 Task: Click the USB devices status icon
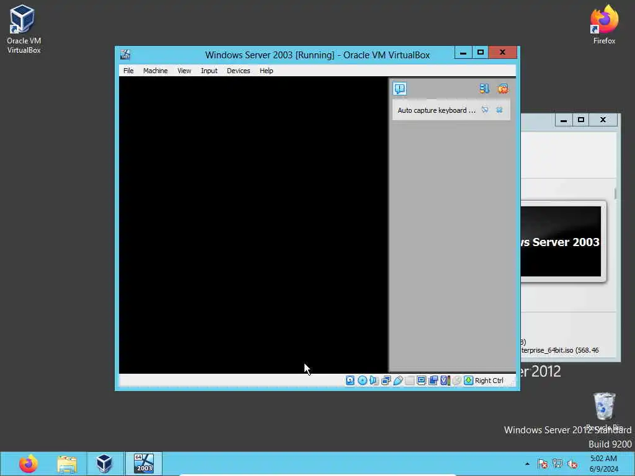click(397, 381)
